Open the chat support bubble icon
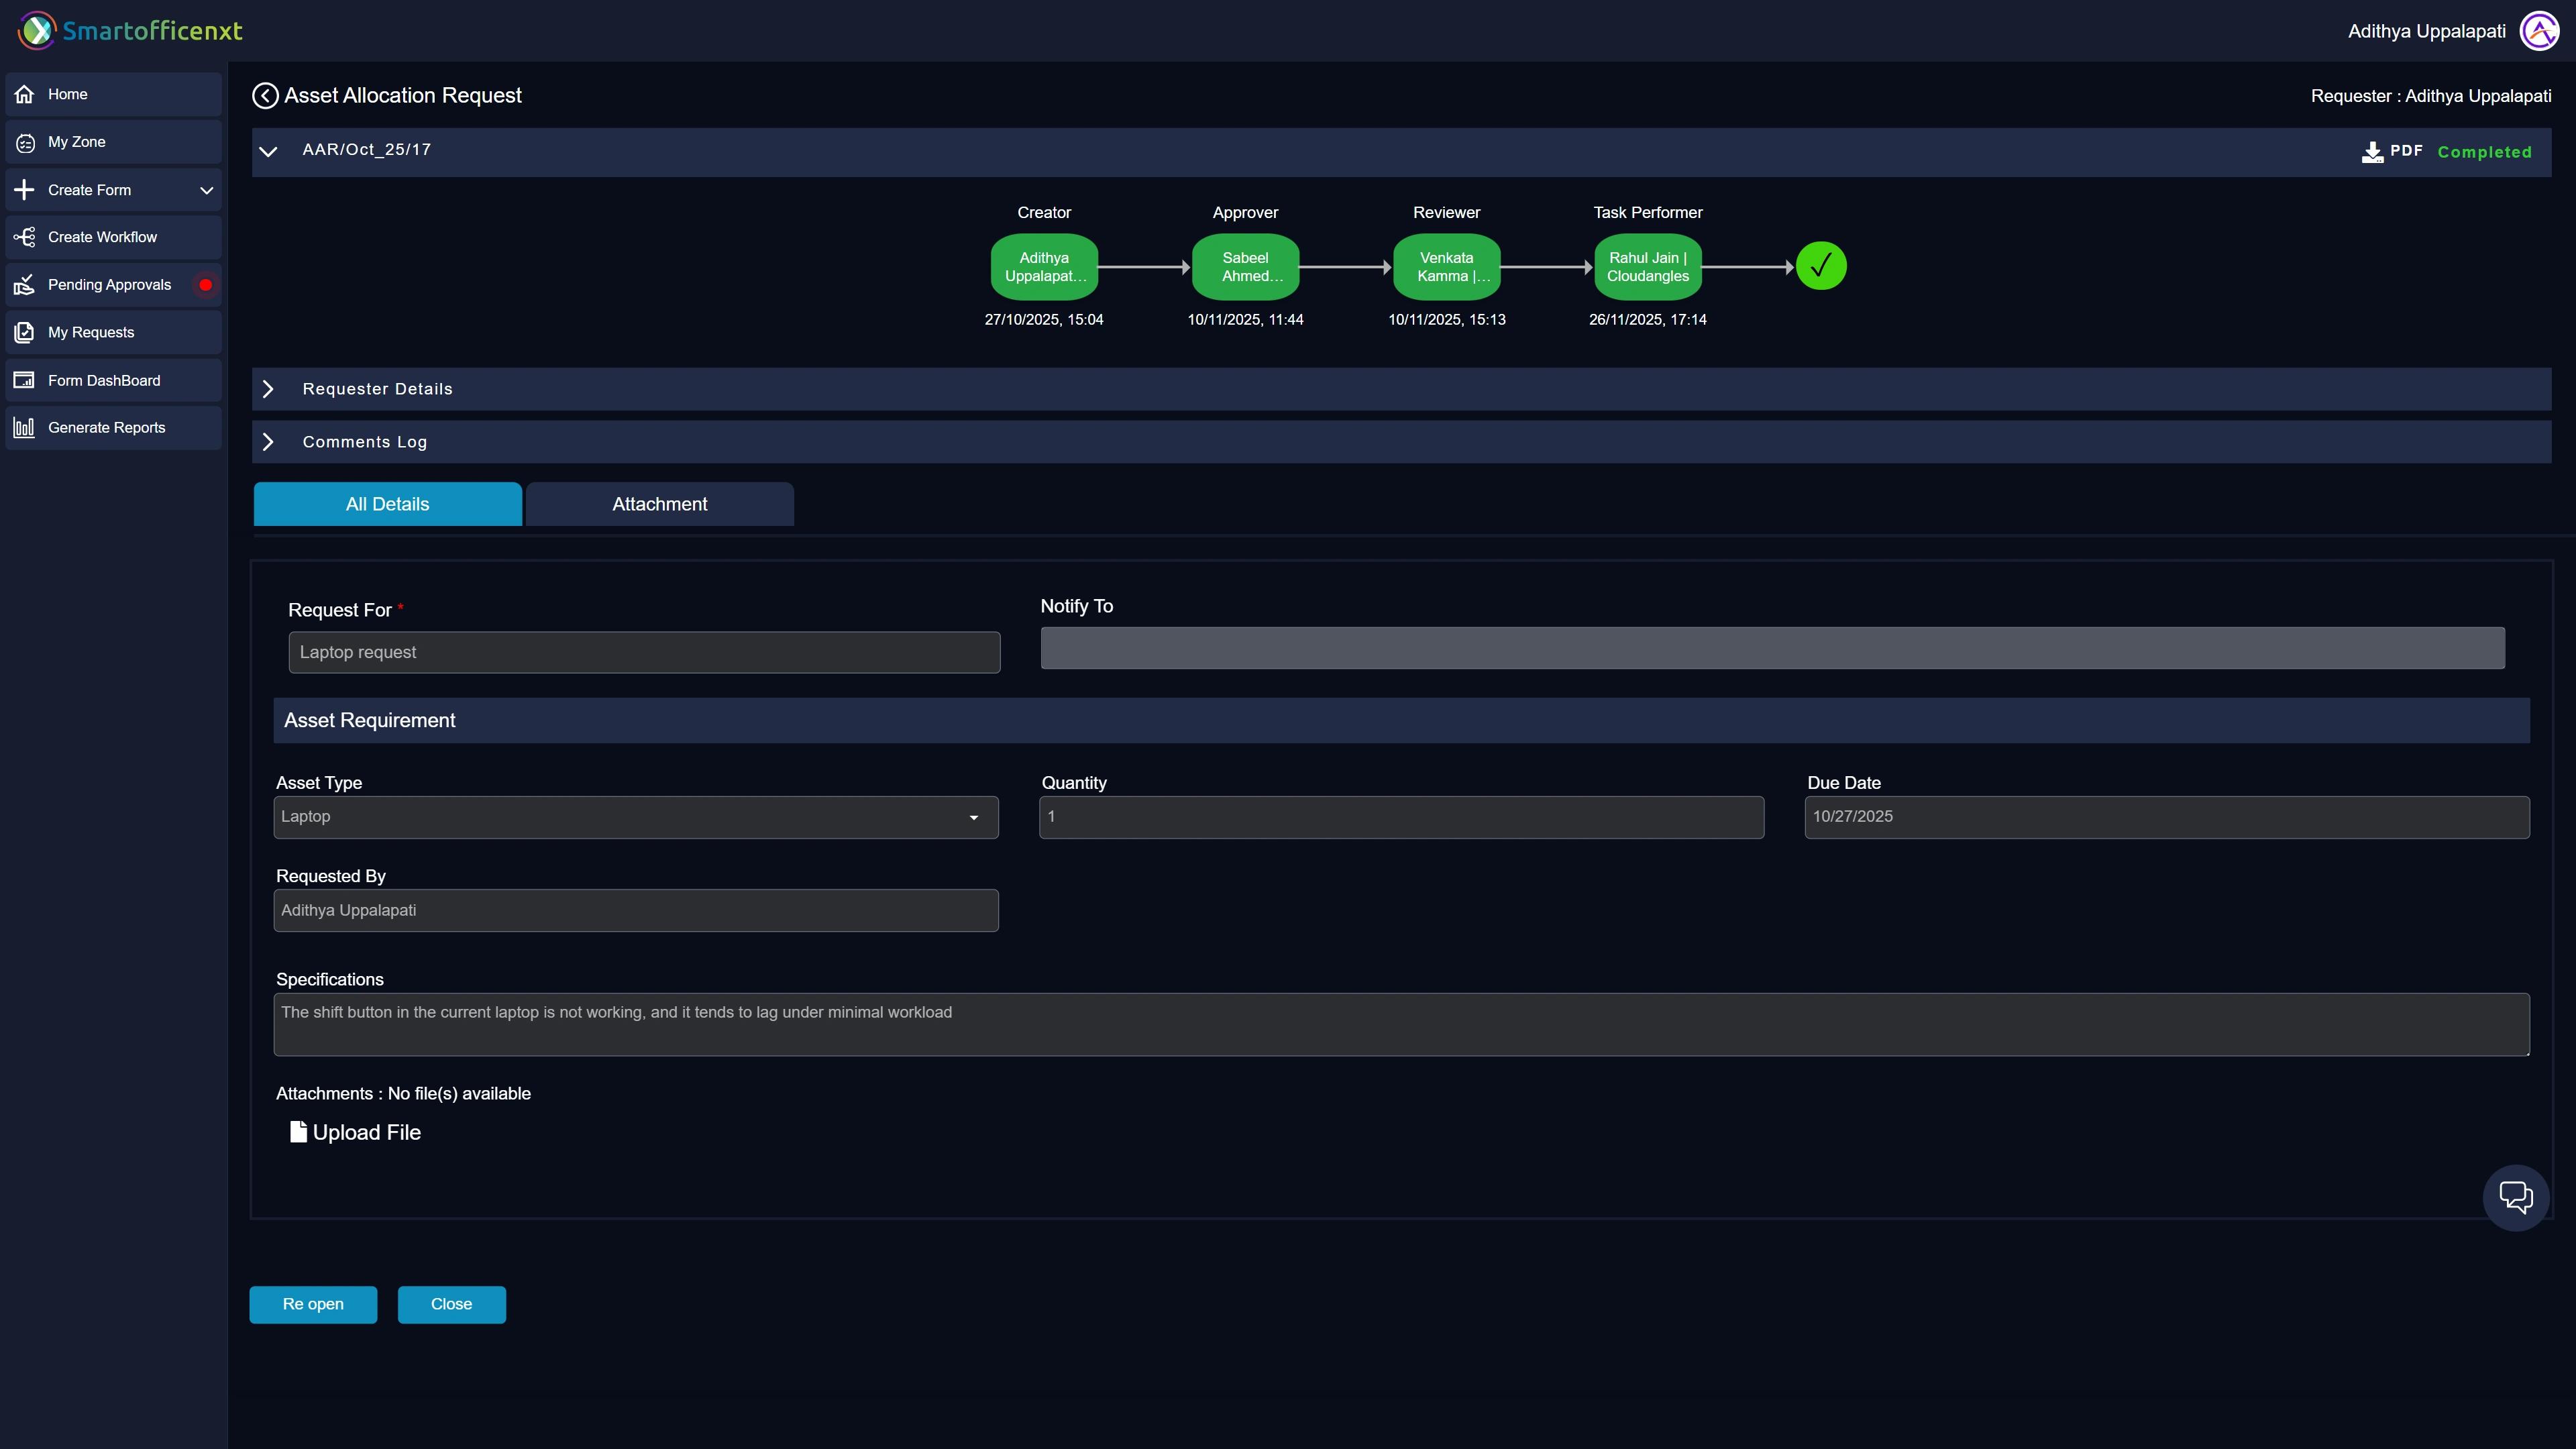Screen dimensions: 2576x1449 [x=2515, y=1197]
